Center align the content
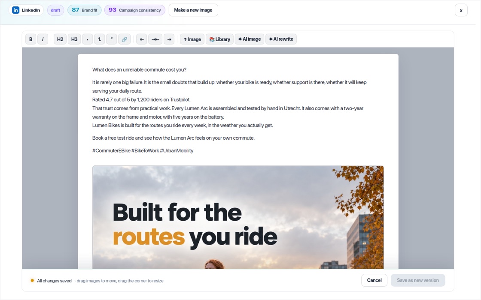 (x=155, y=39)
